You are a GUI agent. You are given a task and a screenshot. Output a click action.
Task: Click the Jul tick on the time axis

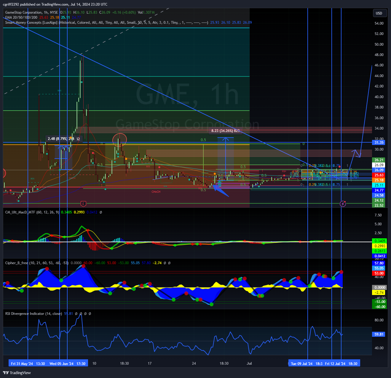tap(249, 363)
